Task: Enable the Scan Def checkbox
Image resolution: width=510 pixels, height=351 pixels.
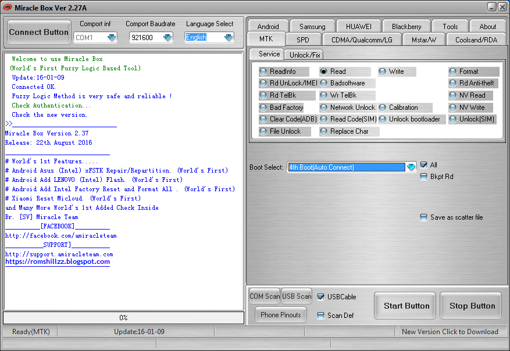Action: click(x=320, y=316)
